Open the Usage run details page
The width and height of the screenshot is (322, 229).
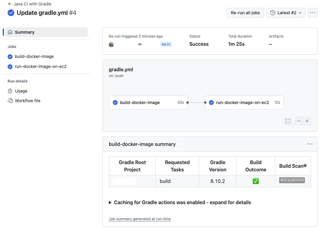21,91
